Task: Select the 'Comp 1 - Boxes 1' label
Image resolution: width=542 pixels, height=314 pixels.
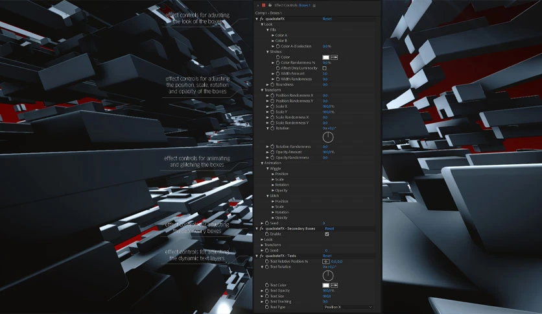Action: [268, 13]
